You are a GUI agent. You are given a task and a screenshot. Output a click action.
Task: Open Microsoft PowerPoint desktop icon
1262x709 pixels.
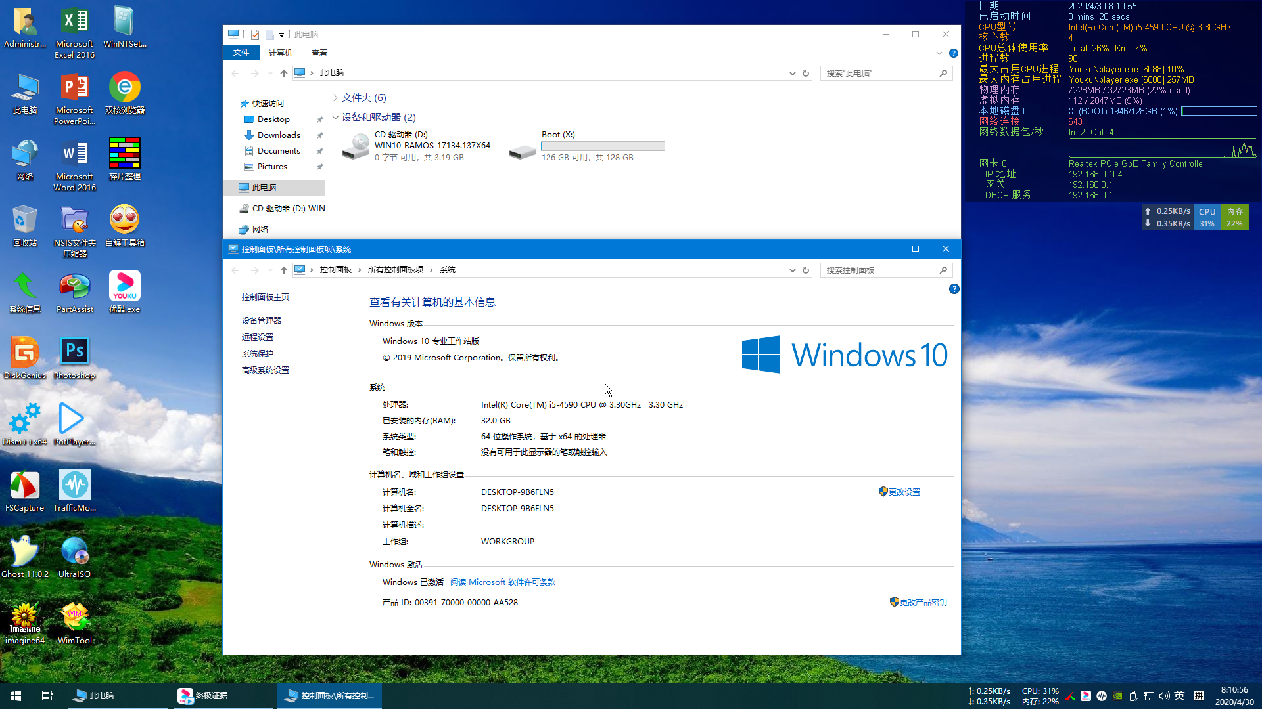pyautogui.click(x=74, y=99)
